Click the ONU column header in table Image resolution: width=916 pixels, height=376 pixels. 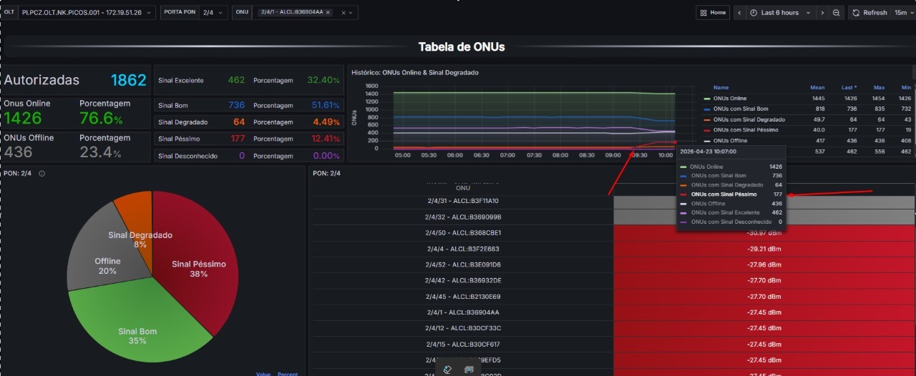(463, 188)
